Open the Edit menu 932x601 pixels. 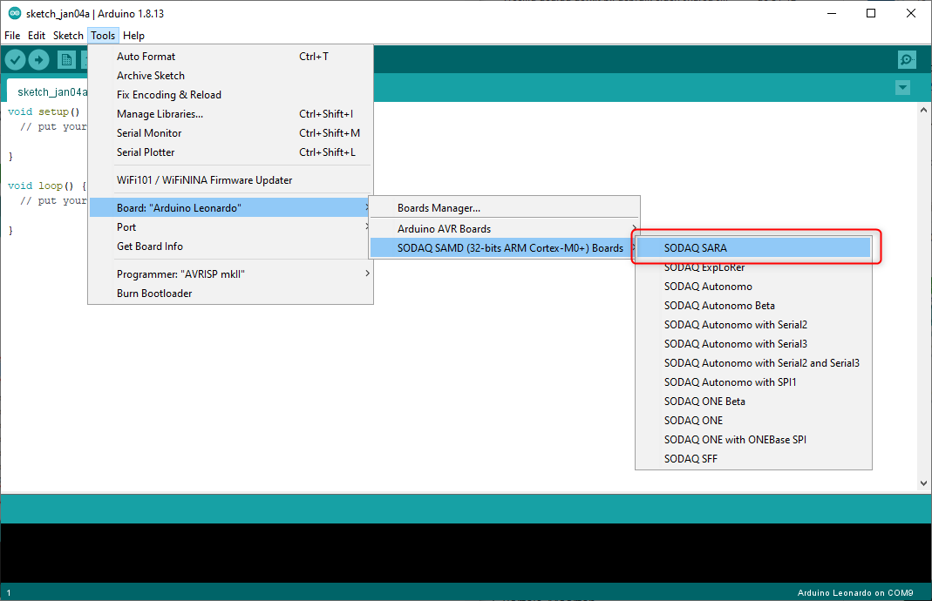pos(37,36)
